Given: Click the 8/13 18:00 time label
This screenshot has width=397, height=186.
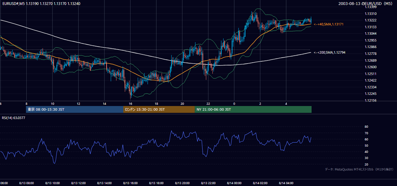Looking at the screenshot, I should pyautogui.click(x=156, y=183).
